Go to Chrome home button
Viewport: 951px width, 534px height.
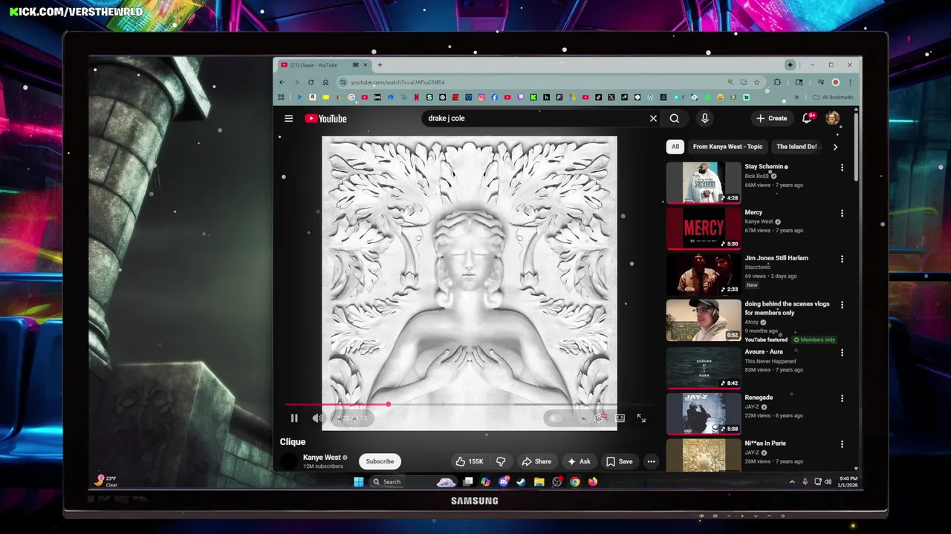[325, 82]
